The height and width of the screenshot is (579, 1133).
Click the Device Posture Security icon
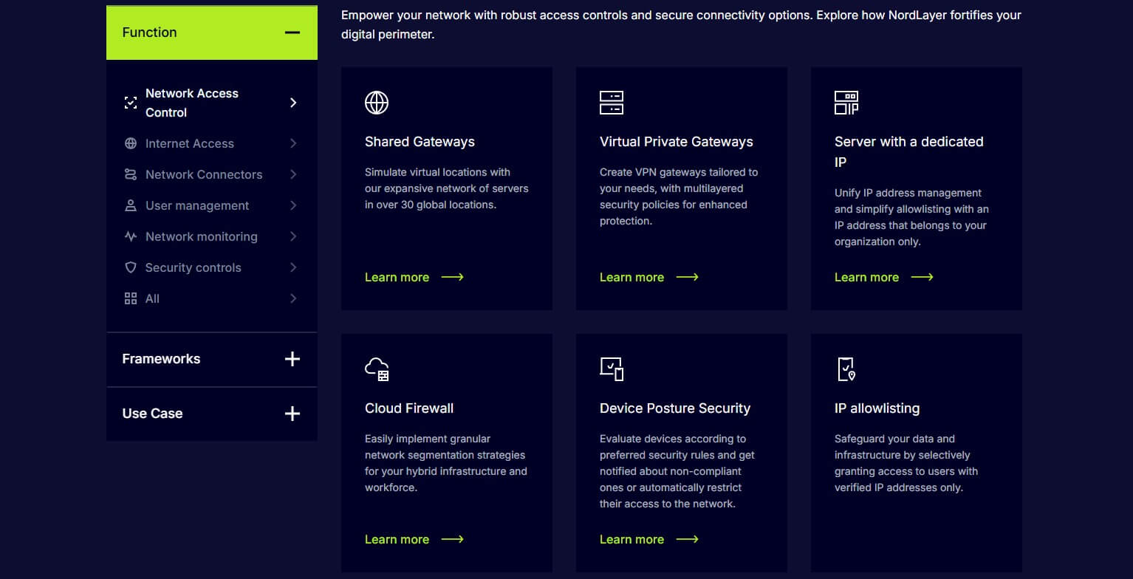(611, 369)
